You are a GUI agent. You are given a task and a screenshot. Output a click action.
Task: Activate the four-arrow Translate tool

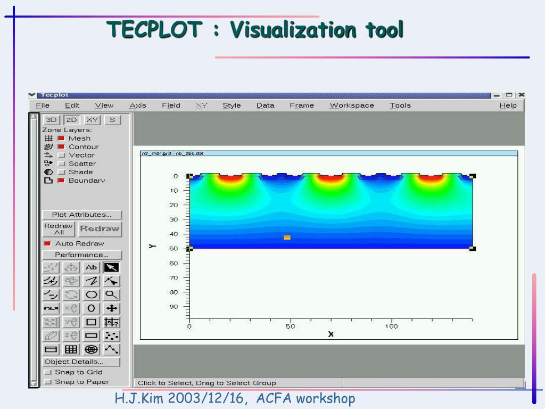tap(112, 308)
